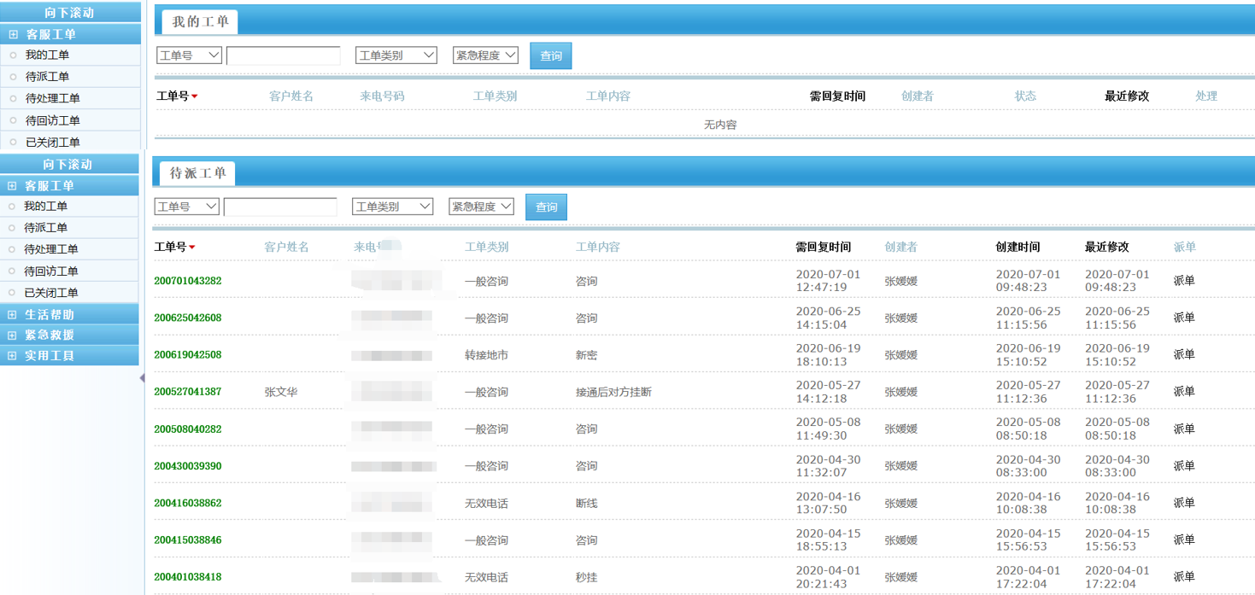1255x595 pixels.
Task: Sort 待派工单 table by 工单类别 column header
Action: pyautogui.click(x=486, y=248)
